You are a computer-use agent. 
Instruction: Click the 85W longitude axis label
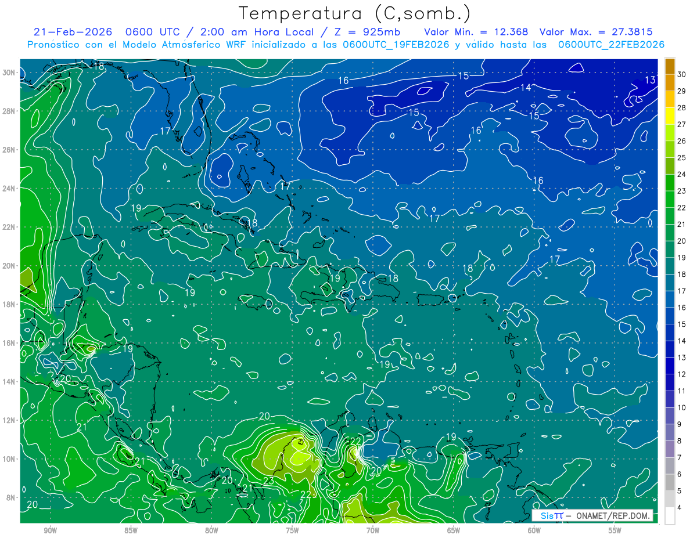point(131,530)
